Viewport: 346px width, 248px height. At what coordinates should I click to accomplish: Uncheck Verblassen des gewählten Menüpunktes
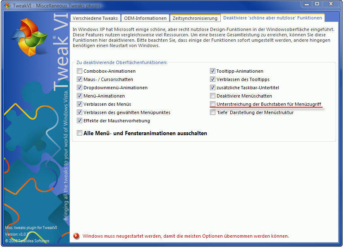click(79, 112)
